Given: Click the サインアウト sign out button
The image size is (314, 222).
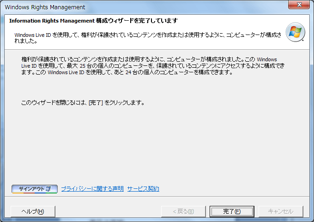Looking at the screenshot, I should 35,189.
